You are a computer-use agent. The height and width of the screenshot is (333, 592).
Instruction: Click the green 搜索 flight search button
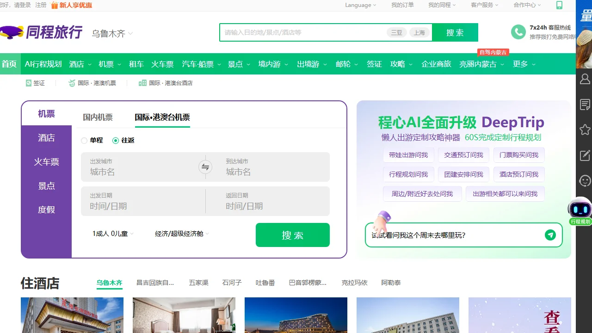(x=292, y=235)
